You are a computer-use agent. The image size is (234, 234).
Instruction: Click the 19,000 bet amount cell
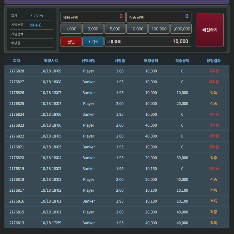151,147
